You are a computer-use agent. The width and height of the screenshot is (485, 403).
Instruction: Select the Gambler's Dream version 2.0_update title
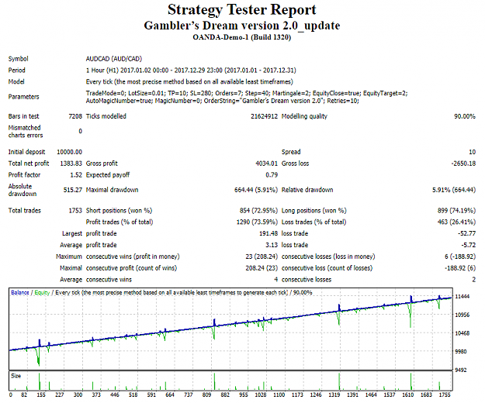(x=242, y=26)
